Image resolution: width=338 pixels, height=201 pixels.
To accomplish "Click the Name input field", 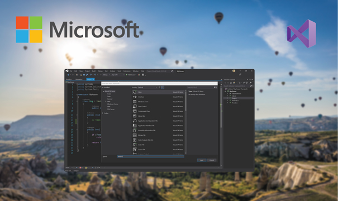I will (x=151, y=156).
